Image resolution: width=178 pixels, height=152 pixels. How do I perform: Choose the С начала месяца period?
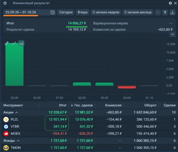pyautogui.click(x=138, y=12)
